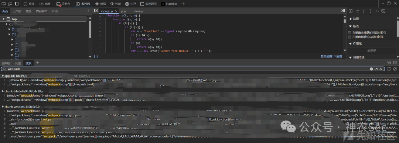Open the 网络 network panel

click(x=100, y=4)
